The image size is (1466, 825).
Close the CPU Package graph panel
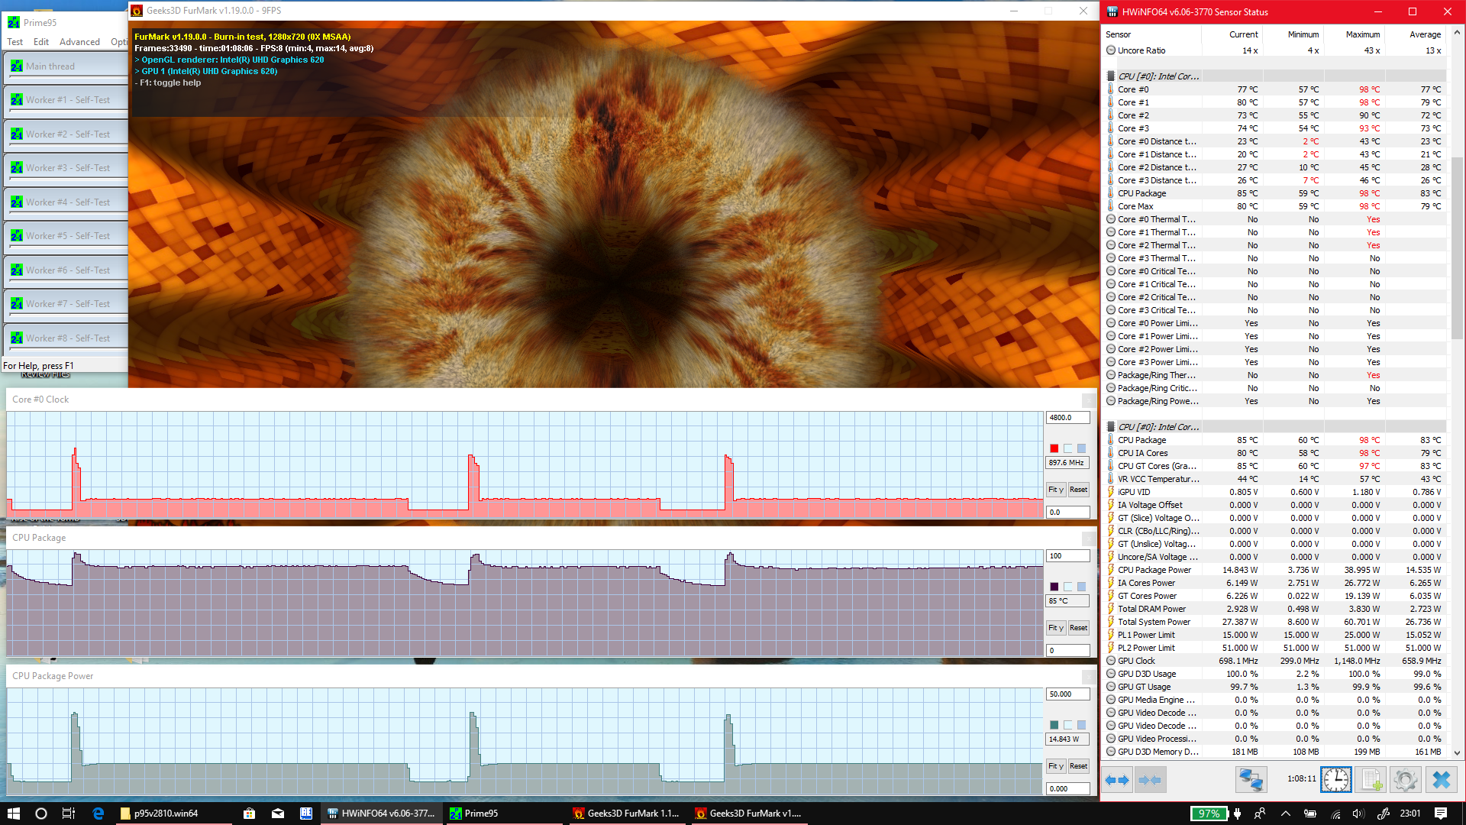pyautogui.click(x=1089, y=539)
